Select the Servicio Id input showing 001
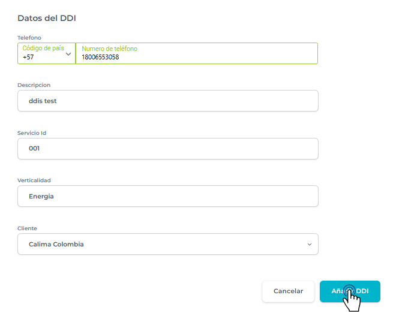 [x=168, y=149]
